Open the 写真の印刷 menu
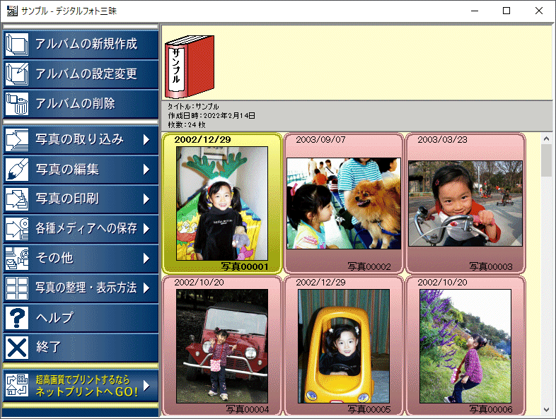The width and height of the screenshot is (556, 419). pos(81,199)
